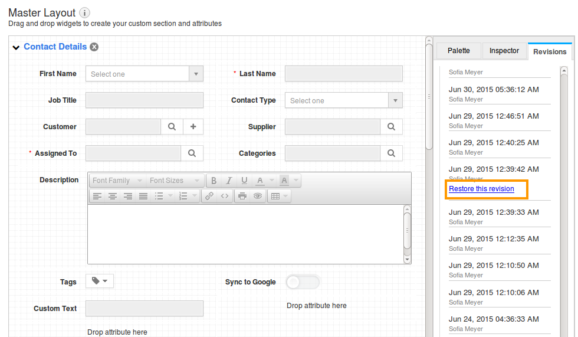Switch to the Inspector tab

point(504,51)
